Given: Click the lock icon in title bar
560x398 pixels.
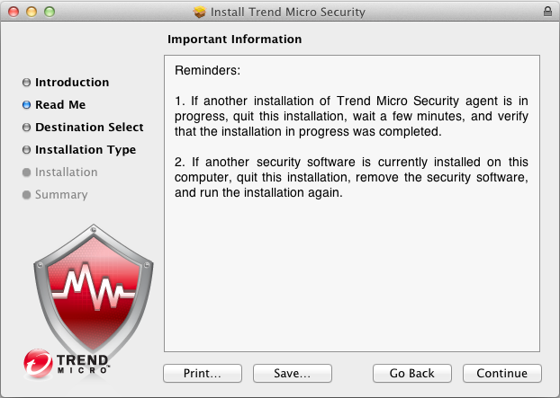Looking at the screenshot, I should click(x=547, y=13).
